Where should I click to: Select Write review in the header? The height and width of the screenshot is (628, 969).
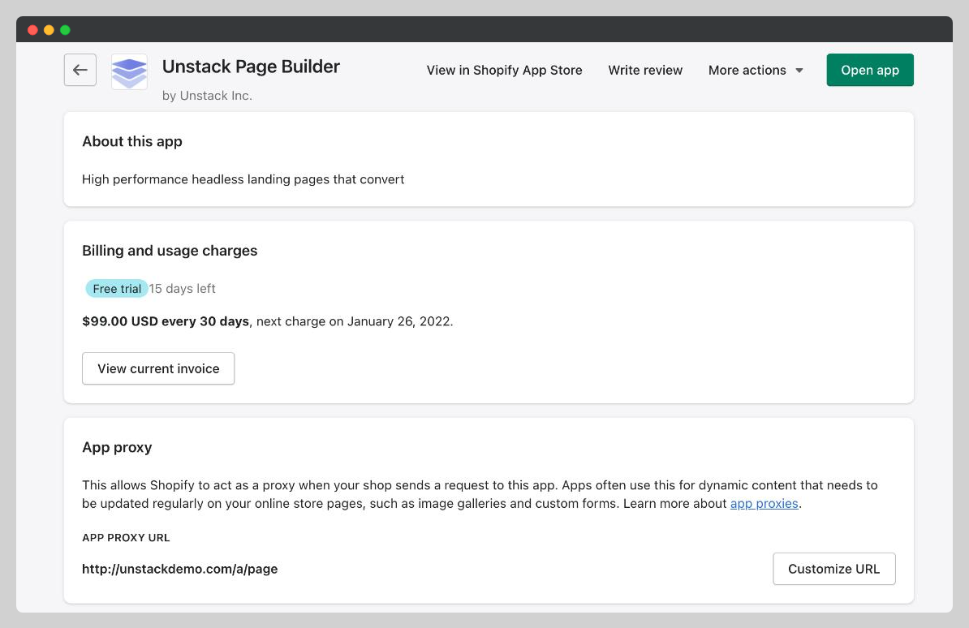[x=645, y=71]
